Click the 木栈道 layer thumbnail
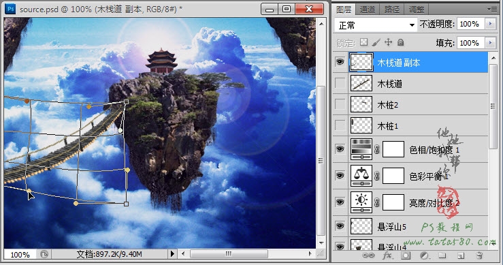Image resolution: width=503 pixels, height=265 pixels. click(361, 84)
